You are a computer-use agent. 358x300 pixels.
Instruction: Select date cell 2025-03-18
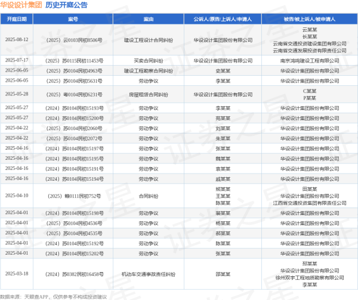17,274
